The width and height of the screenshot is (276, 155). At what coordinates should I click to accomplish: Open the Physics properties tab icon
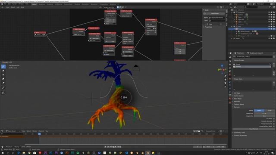pos(230,89)
